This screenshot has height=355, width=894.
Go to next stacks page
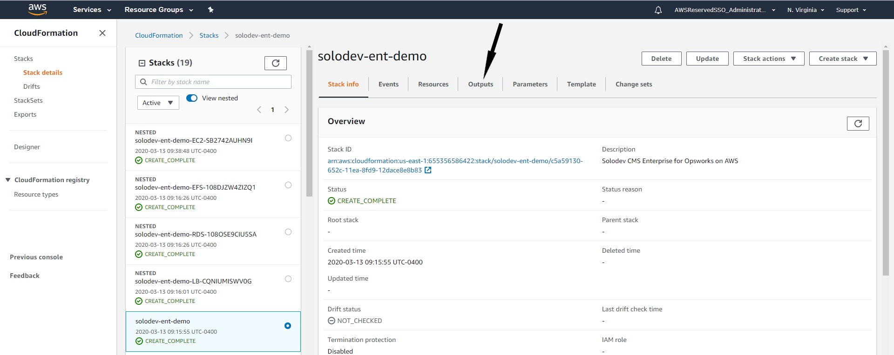[286, 110]
